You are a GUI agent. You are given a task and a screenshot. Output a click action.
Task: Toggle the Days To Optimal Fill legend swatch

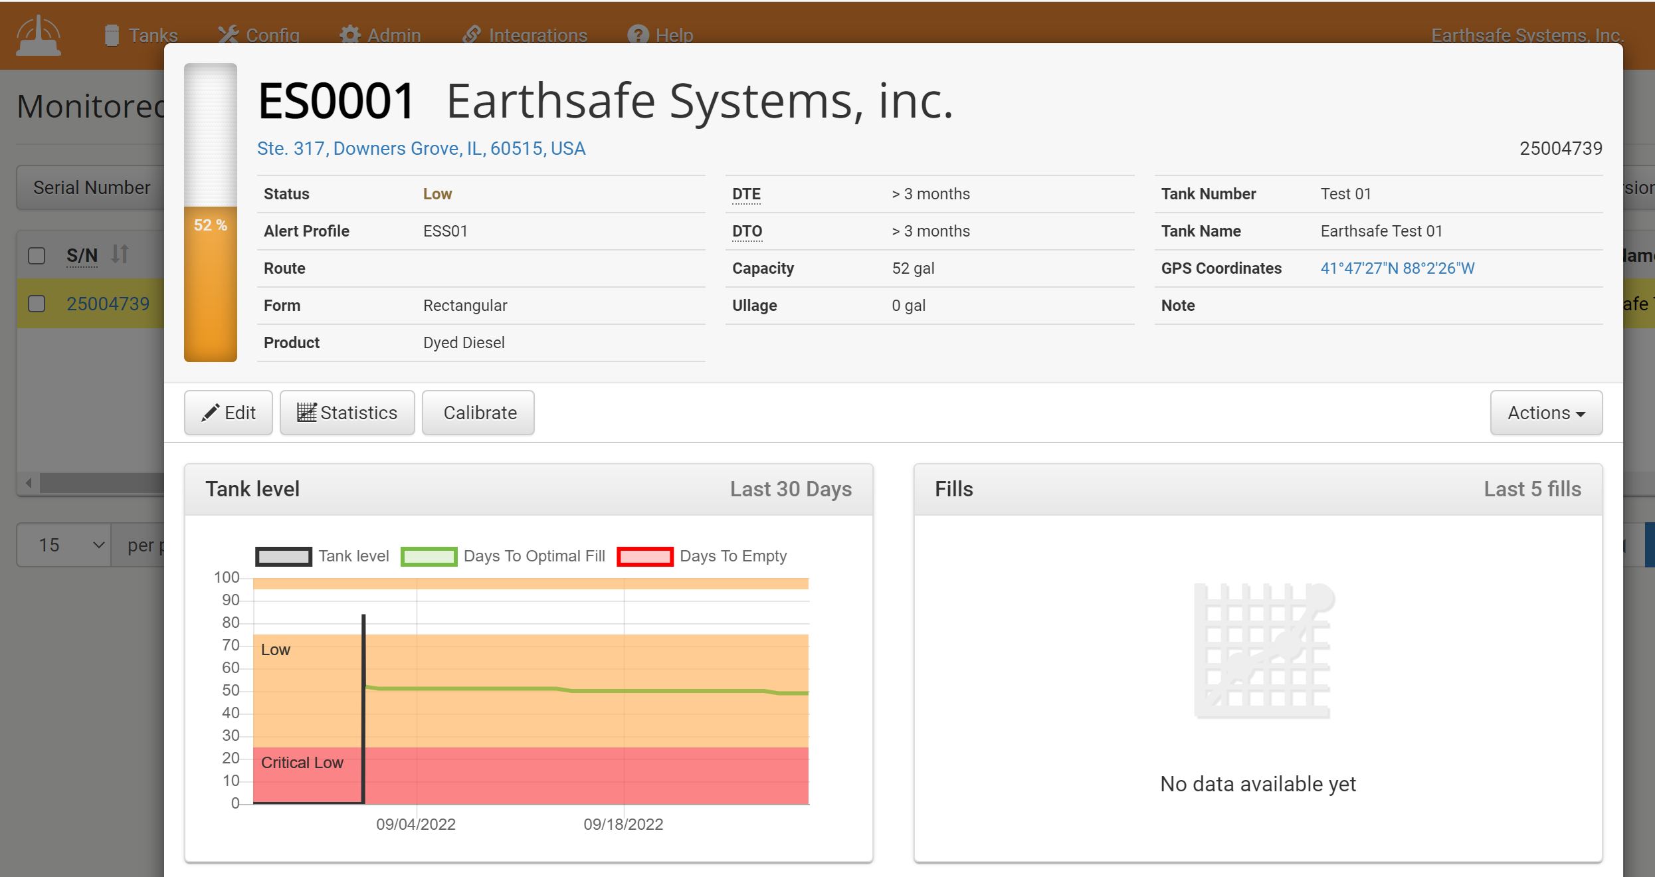pyautogui.click(x=429, y=556)
